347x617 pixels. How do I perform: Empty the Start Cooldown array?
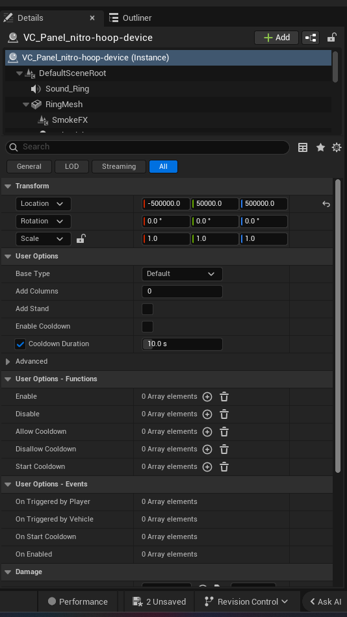[224, 467]
